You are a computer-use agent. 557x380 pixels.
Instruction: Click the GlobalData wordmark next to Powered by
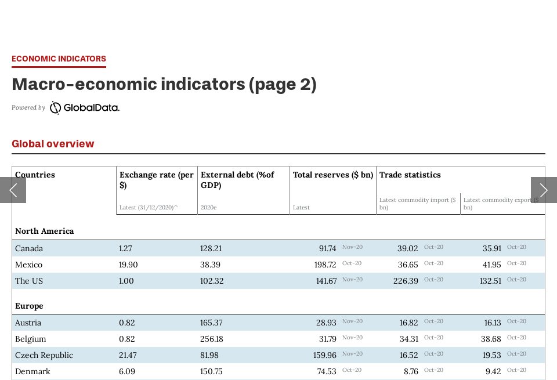(x=91, y=108)
